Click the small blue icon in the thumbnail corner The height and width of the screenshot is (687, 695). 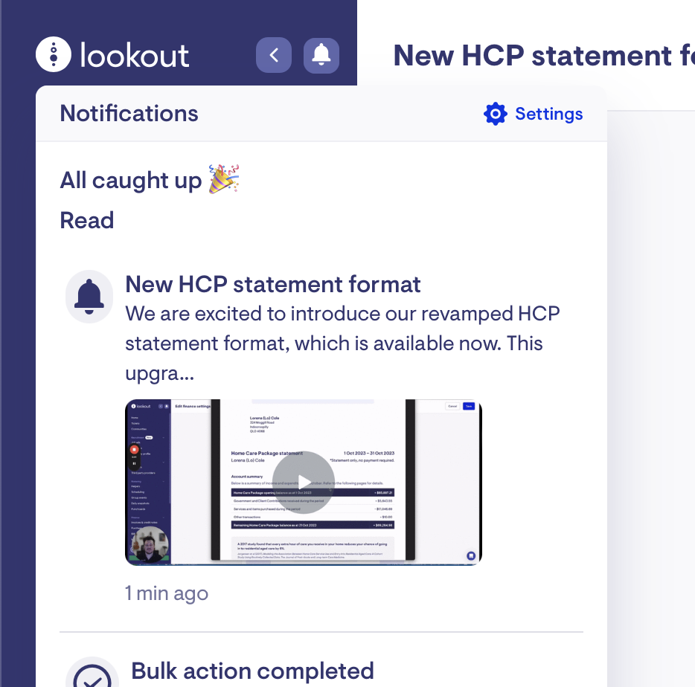(471, 555)
